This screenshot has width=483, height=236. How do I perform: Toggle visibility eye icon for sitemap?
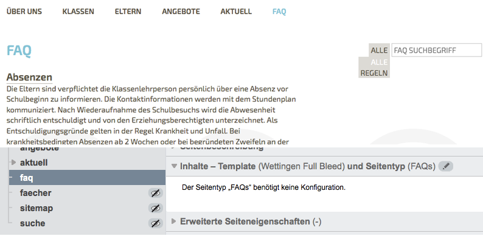[156, 208]
